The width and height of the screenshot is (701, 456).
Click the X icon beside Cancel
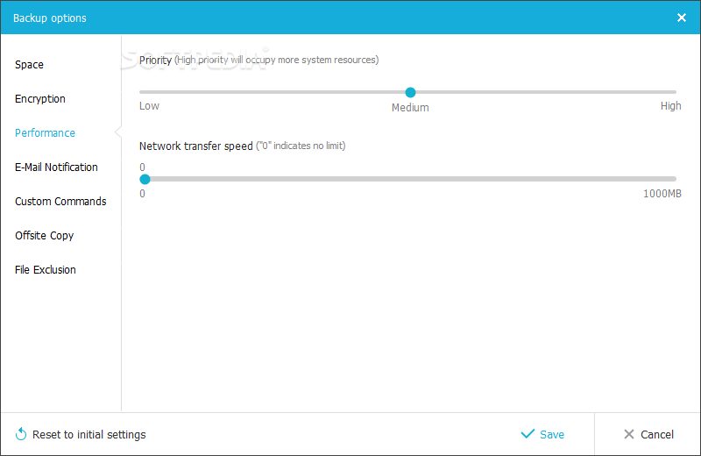[629, 434]
